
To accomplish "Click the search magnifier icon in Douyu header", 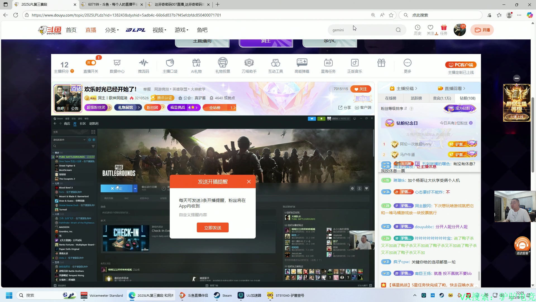I will (x=398, y=30).
